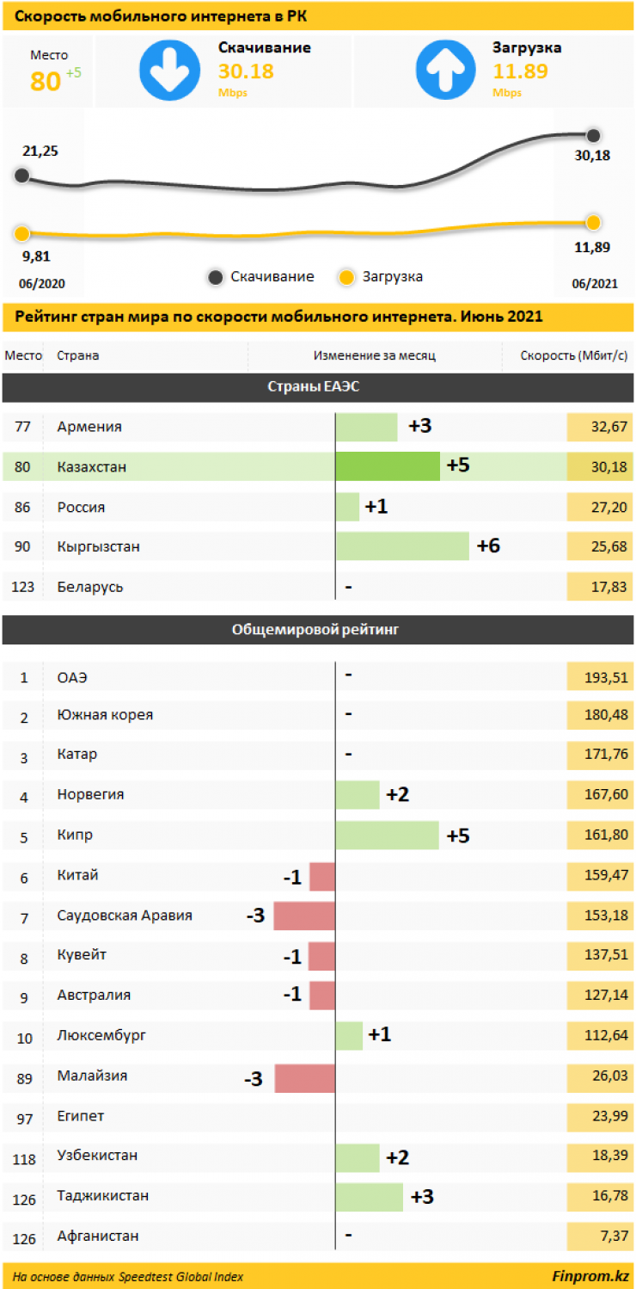Viewport: 636px width, 1289px height.
Task: Click Saudi Arabia's red -3 change bar
Action: (x=304, y=916)
